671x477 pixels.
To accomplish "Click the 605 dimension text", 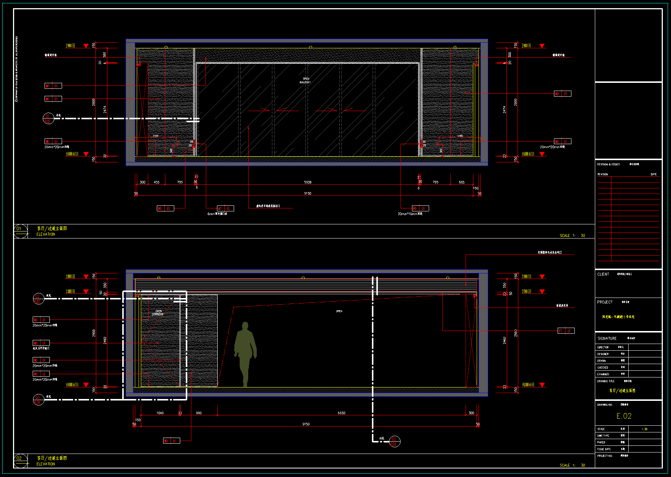I will tap(461, 182).
